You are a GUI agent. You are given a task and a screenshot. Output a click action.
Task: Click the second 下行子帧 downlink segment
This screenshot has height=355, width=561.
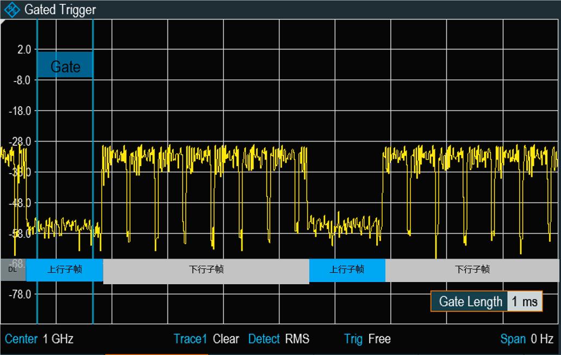pyautogui.click(x=473, y=270)
